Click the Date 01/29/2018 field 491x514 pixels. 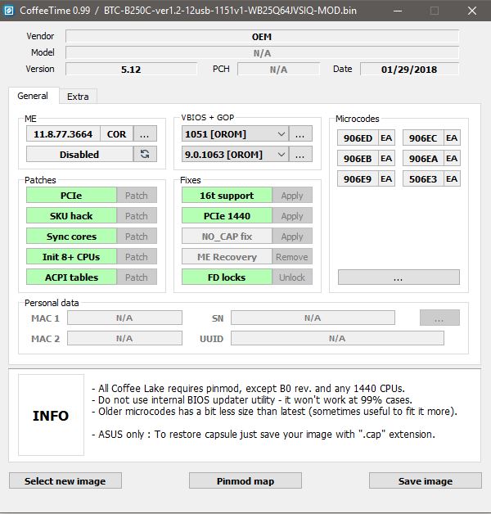coord(409,70)
